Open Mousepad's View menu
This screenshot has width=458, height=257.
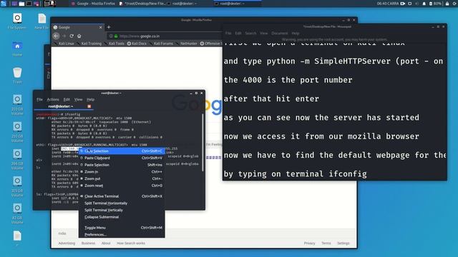click(x=264, y=34)
